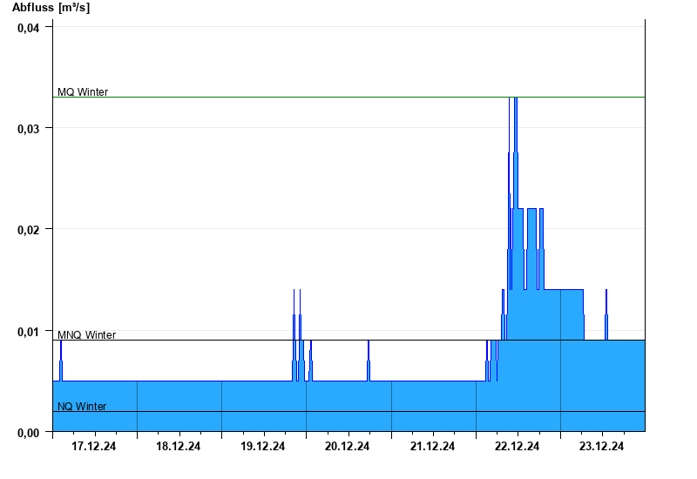
Task: Click the Abfluss [m³/s] axis title
Action: [x=51, y=7]
